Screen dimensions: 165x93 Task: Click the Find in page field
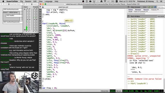coord(160,7)
